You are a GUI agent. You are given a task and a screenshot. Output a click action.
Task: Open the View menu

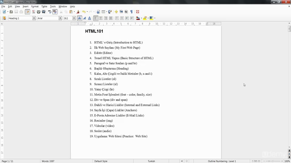17,6
